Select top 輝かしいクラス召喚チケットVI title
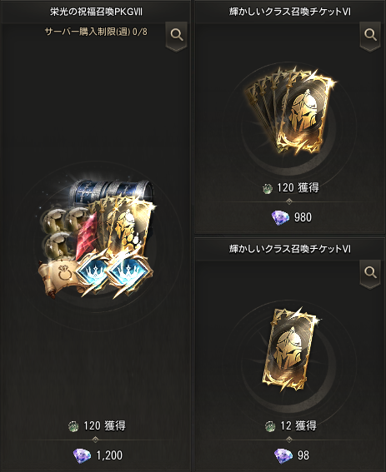This screenshot has width=386, height=472. [290, 12]
